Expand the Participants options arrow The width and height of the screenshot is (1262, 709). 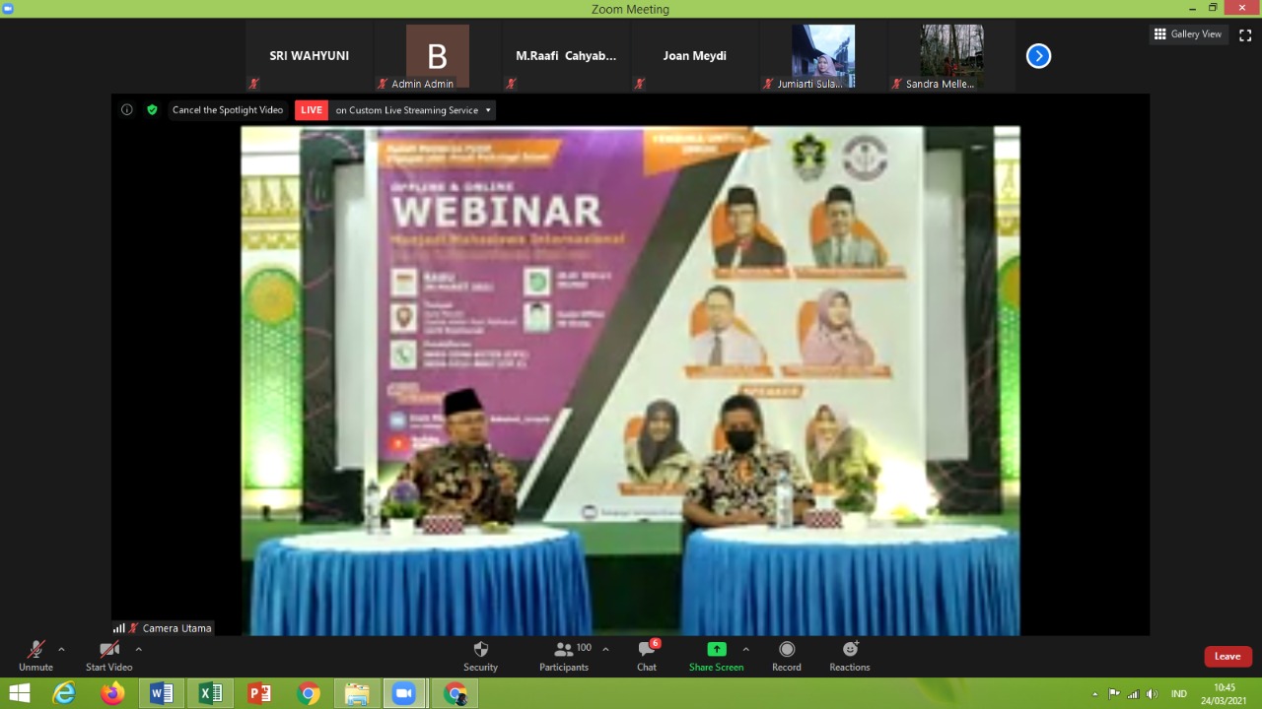(x=605, y=649)
